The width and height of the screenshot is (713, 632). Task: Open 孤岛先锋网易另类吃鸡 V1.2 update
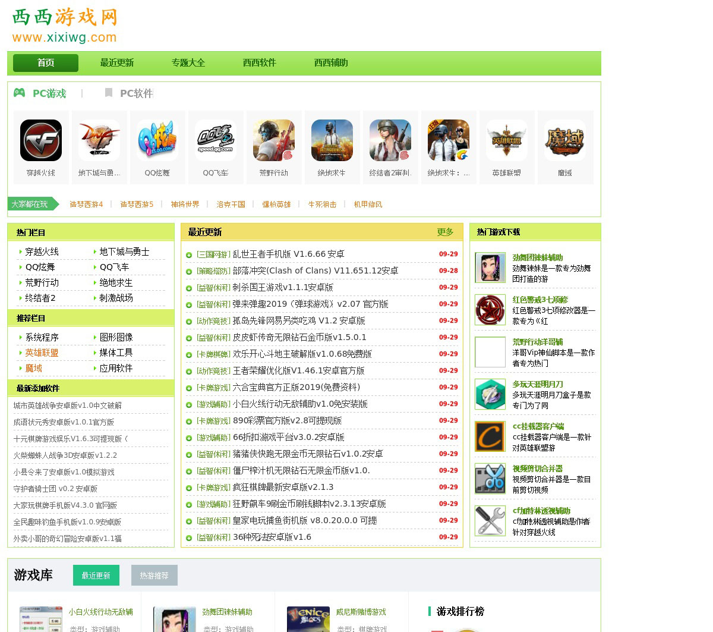tap(299, 320)
